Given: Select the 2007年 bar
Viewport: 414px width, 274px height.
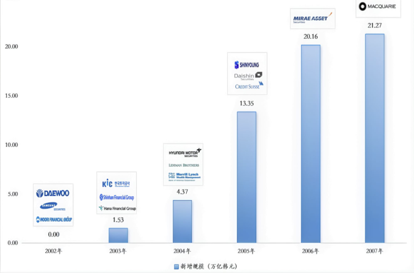Looking at the screenshot, I should [375, 138].
